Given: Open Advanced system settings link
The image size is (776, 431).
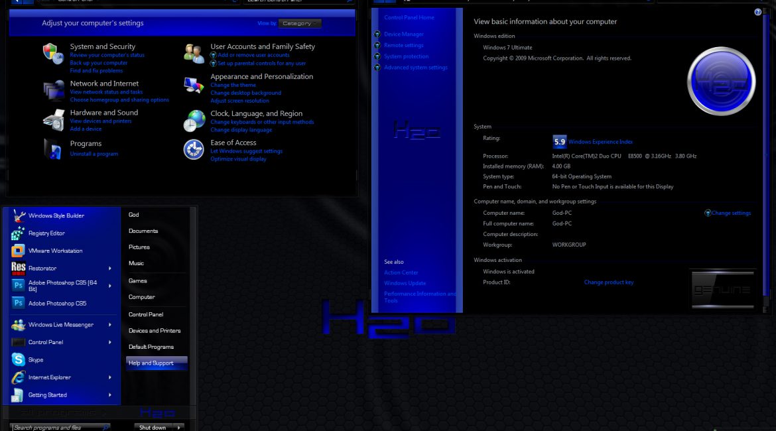Looking at the screenshot, I should coord(416,67).
